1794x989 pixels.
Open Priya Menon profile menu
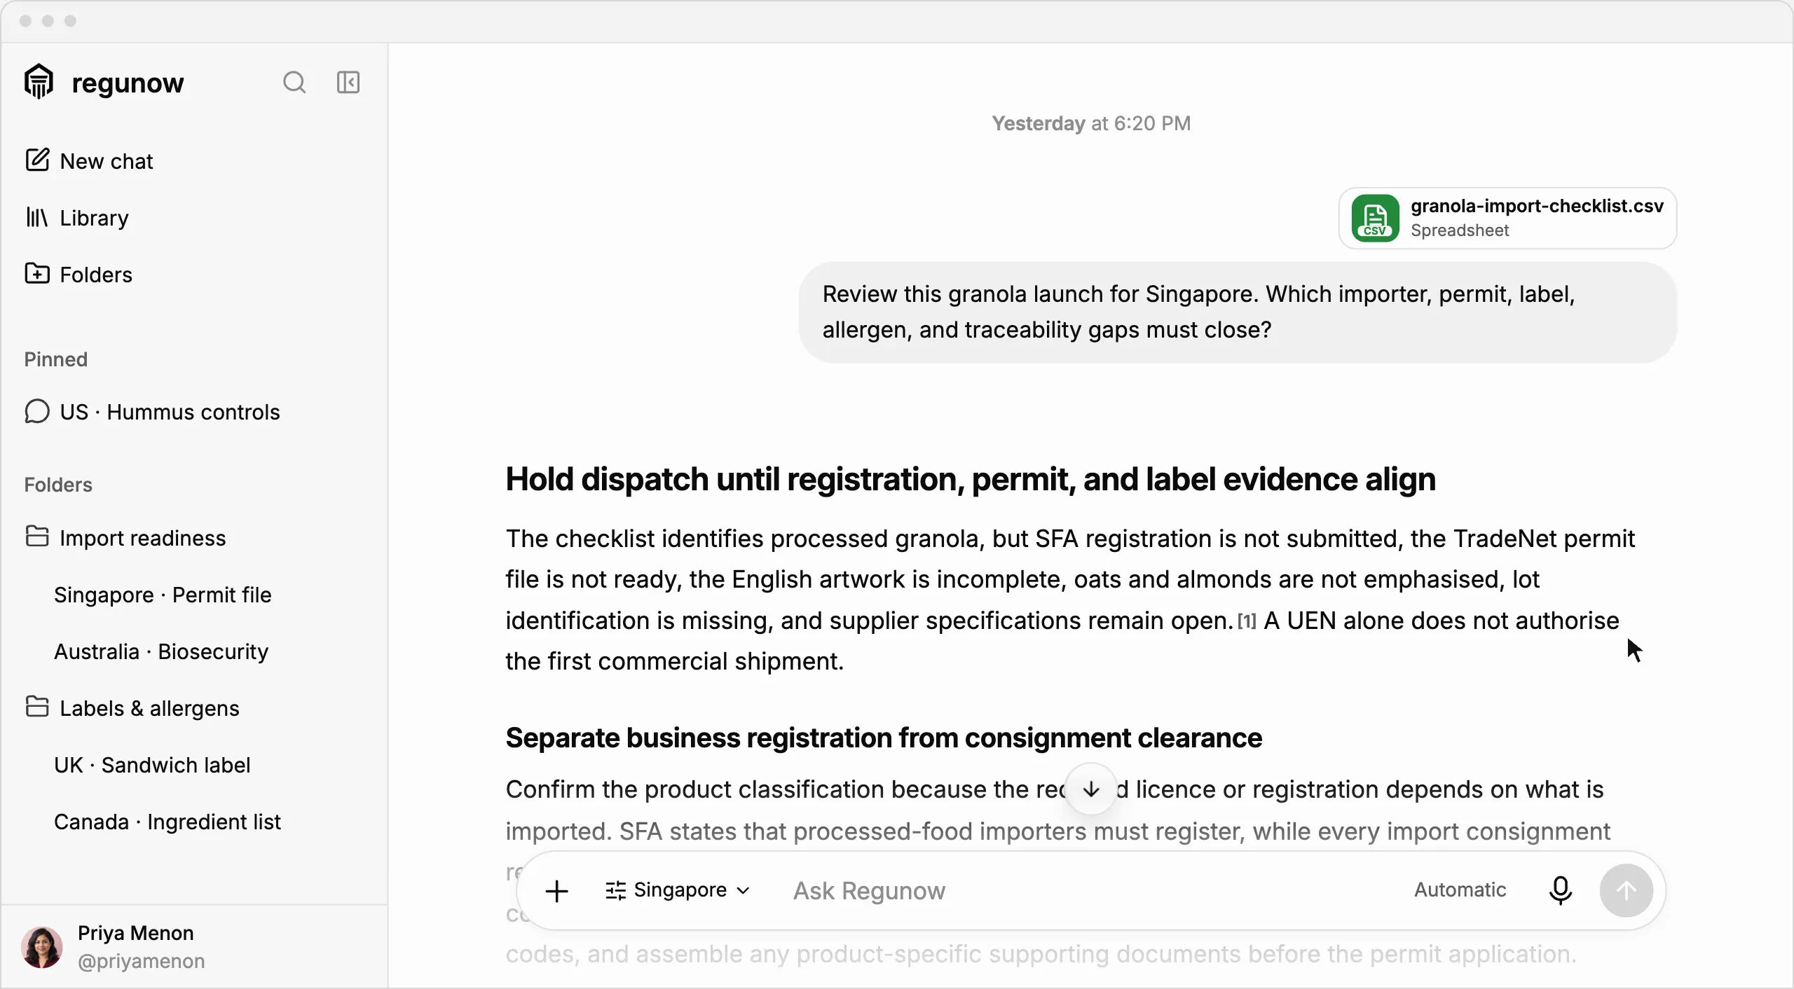coord(194,947)
